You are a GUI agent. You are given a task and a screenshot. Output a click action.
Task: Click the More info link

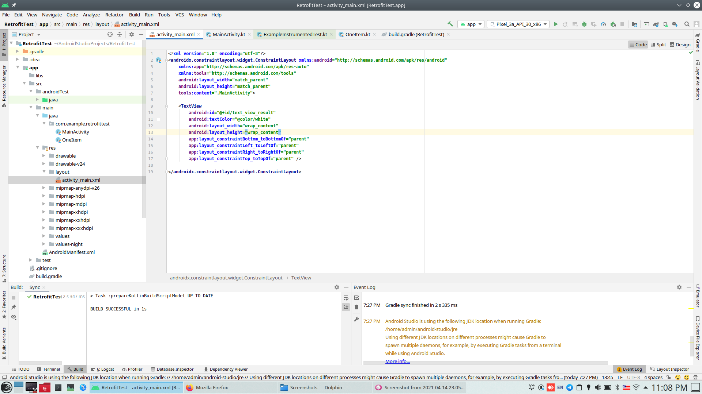coord(397,361)
